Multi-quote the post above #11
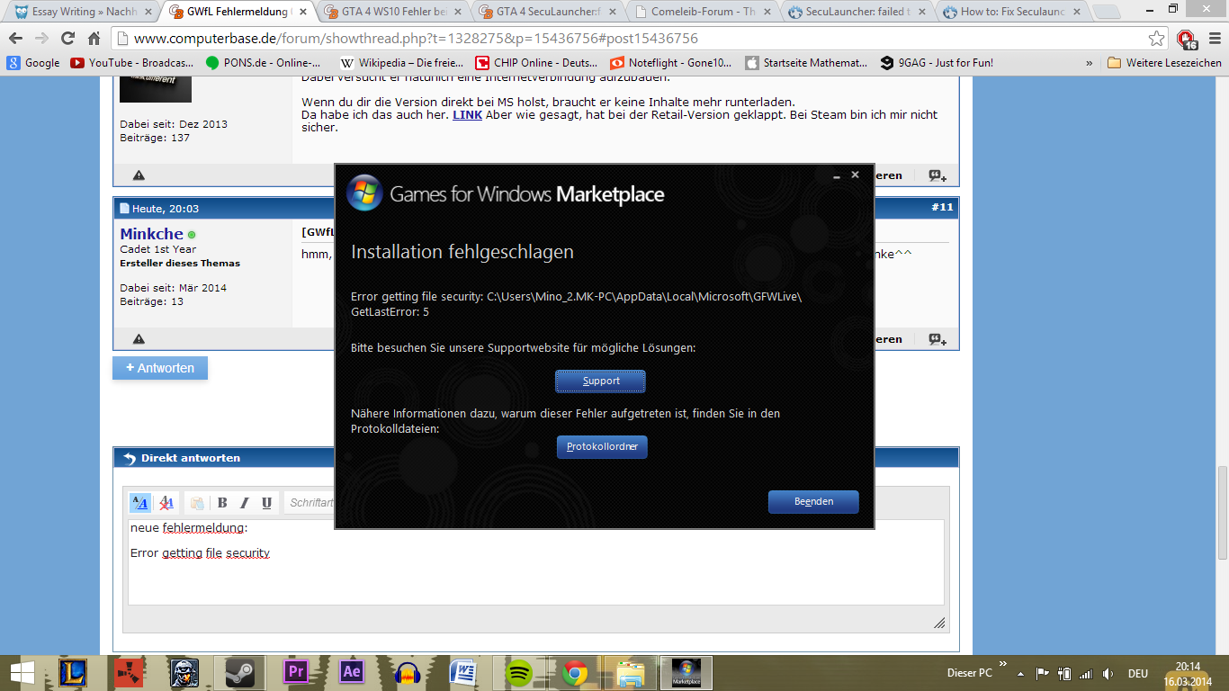Viewport: 1229px width, 691px height. coord(937,175)
